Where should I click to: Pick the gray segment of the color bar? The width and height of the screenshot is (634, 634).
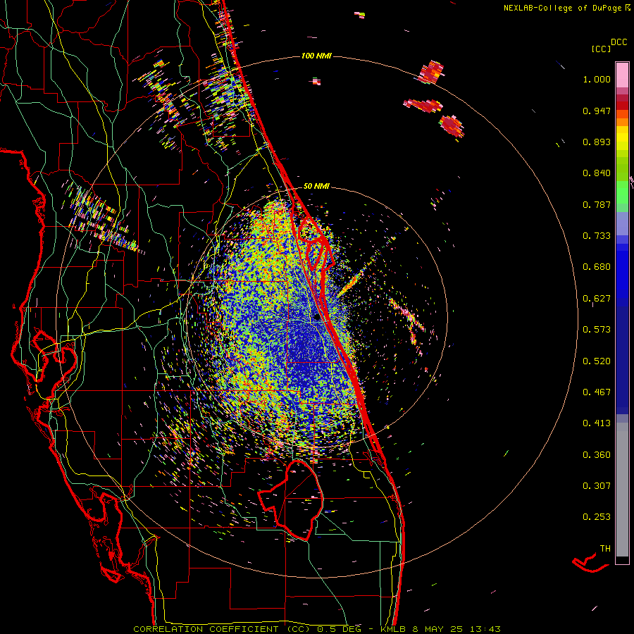[622, 490]
